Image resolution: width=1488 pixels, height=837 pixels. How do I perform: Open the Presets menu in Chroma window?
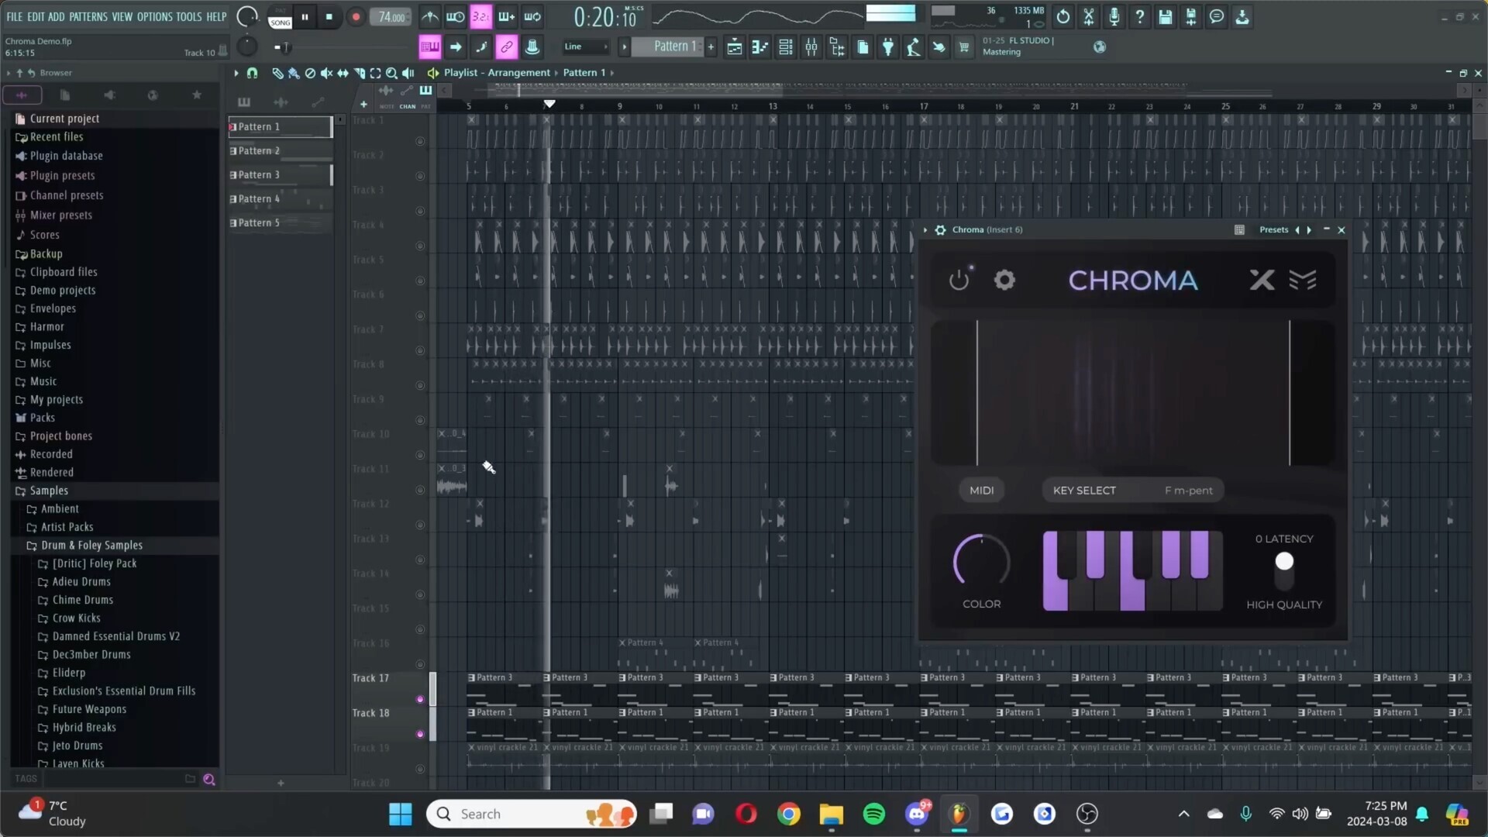1273,230
